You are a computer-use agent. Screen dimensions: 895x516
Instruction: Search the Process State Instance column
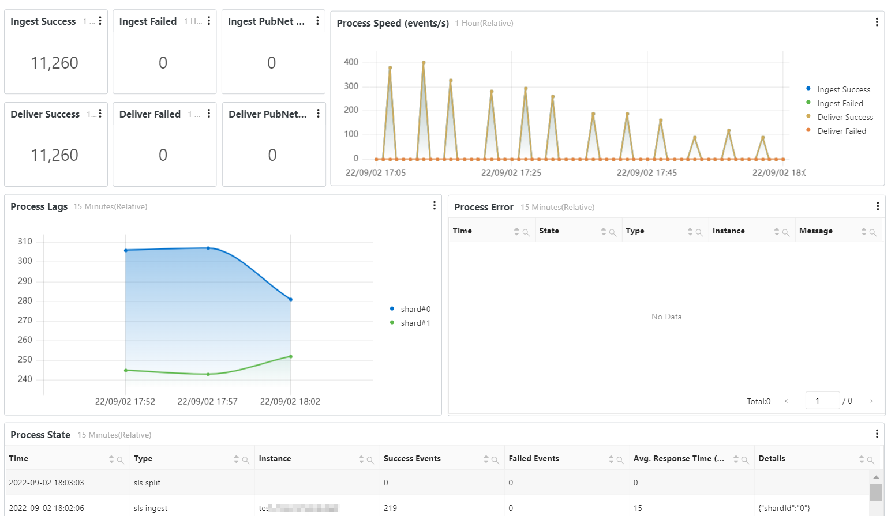tap(370, 461)
